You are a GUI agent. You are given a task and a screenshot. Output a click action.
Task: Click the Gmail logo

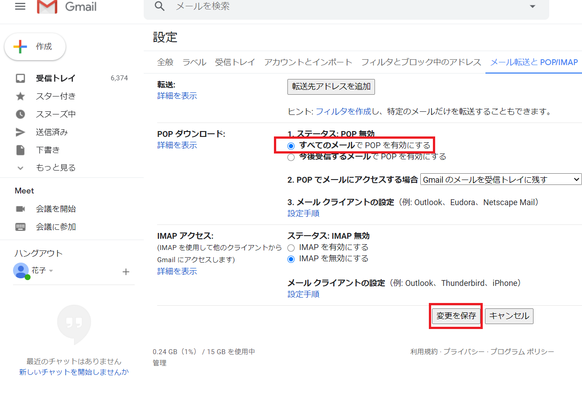pos(47,7)
